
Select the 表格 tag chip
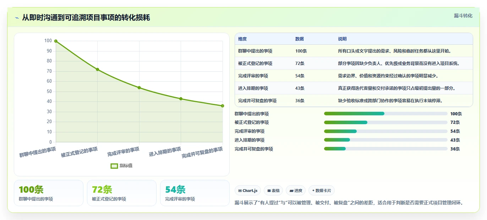click(273, 191)
